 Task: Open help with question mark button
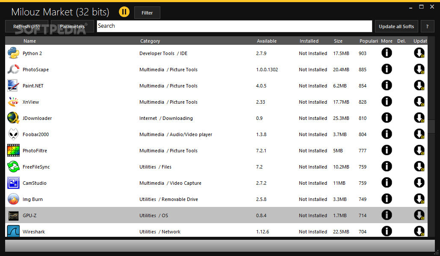click(x=427, y=26)
